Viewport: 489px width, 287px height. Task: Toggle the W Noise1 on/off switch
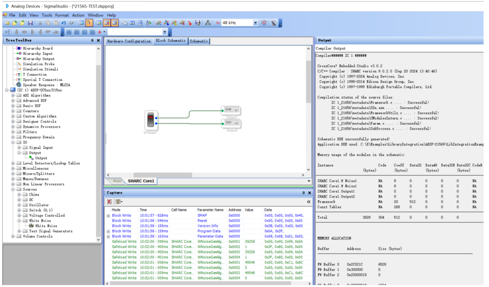tap(150, 120)
